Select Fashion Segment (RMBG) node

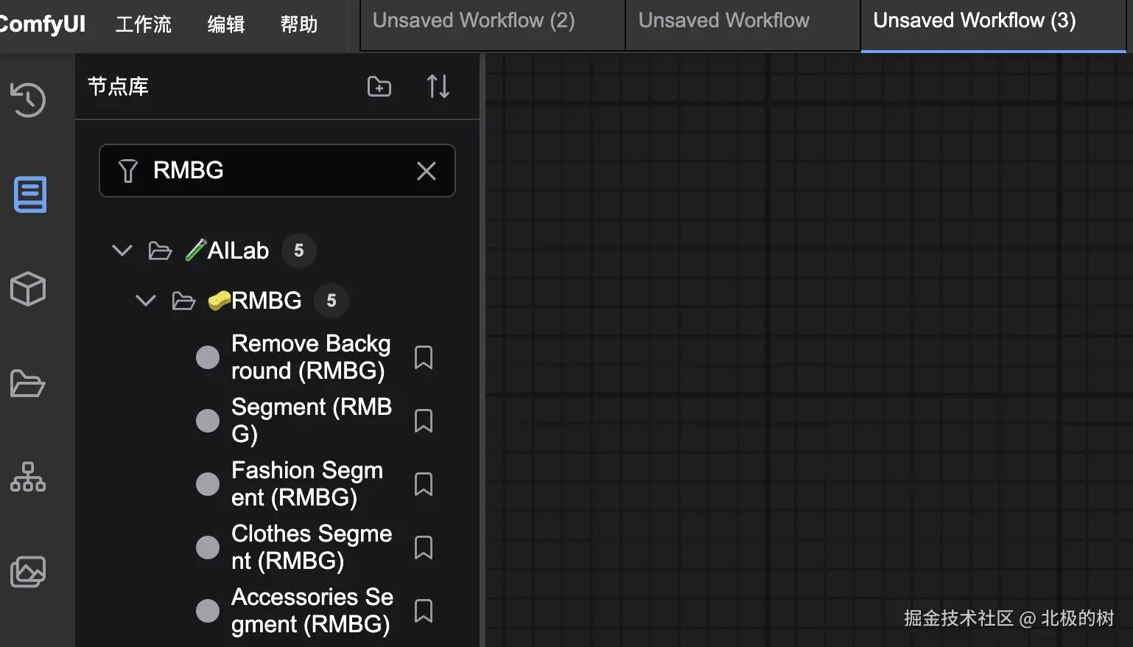point(306,484)
